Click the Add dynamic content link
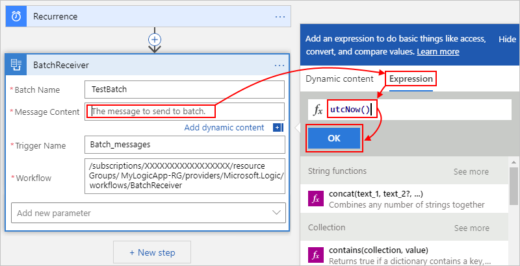This screenshot has height=266, width=520. point(224,128)
